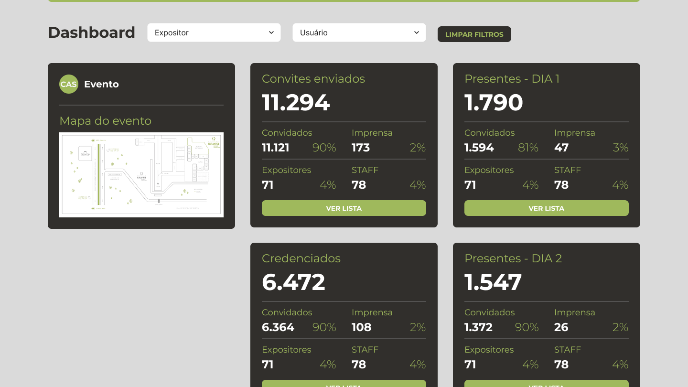This screenshot has height=387, width=688.
Task: Open the Usuário dropdown filter
Action: (x=359, y=32)
